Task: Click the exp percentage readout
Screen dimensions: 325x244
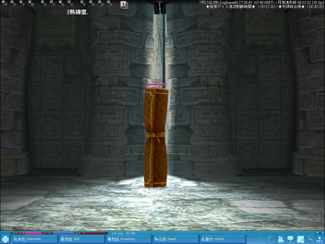Action: (x=123, y=233)
